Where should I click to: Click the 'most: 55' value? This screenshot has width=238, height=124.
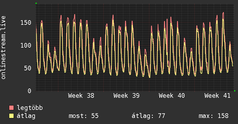pos(84,116)
